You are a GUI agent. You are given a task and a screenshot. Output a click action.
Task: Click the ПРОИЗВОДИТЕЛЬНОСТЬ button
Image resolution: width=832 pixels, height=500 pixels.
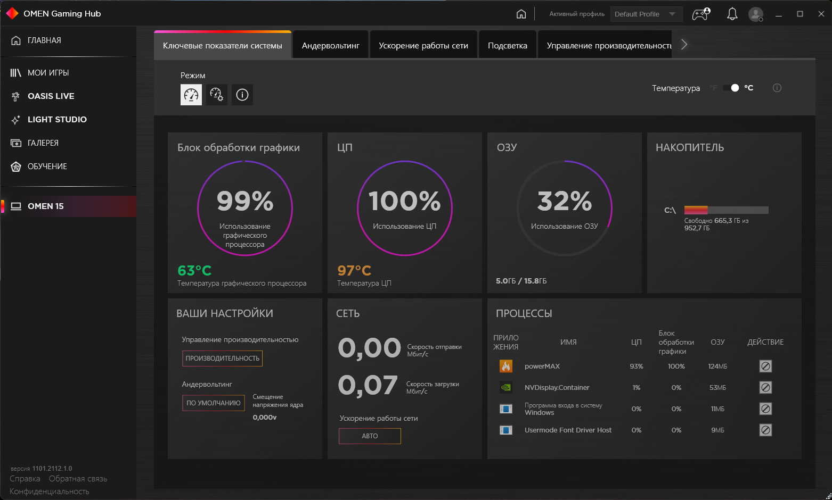tap(223, 358)
